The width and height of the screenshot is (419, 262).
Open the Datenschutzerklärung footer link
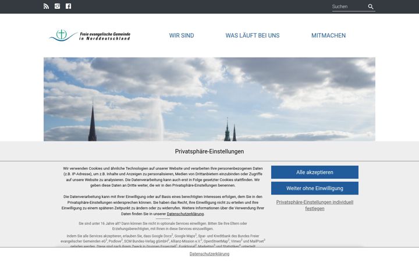pos(210,254)
